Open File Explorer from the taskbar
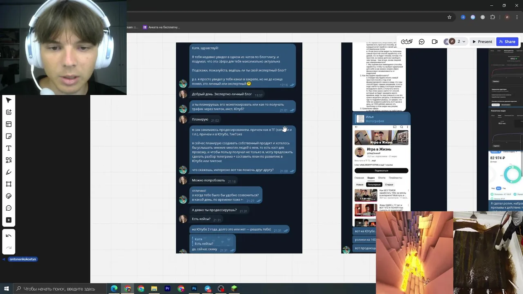Viewport: 523px width, 294px height. pyautogui.click(x=154, y=289)
